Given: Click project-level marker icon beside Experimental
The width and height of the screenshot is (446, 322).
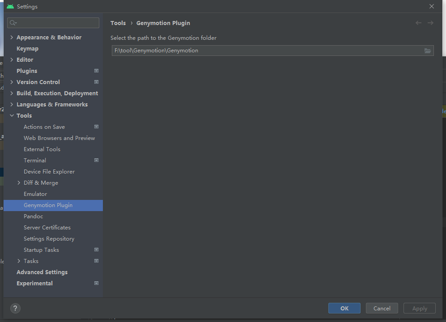Looking at the screenshot, I should (97, 283).
